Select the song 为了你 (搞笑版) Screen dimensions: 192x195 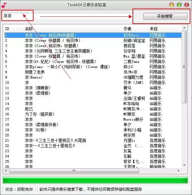click(93, 114)
